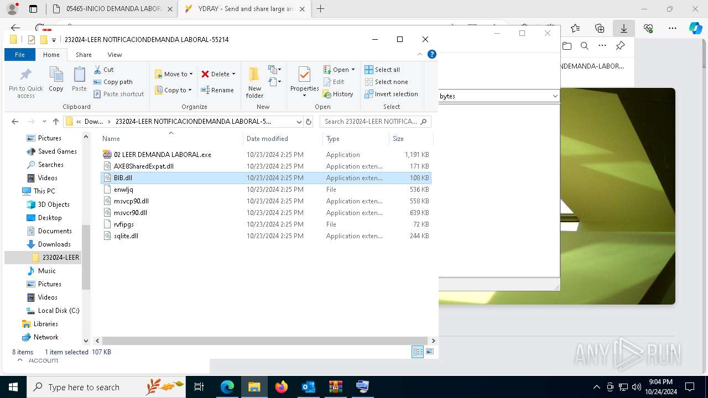This screenshot has height=398, width=708.
Task: Open Local Disk (C:) in navigation pane
Action: click(59, 311)
